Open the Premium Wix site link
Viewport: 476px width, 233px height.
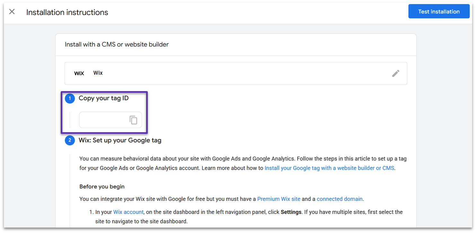click(279, 199)
